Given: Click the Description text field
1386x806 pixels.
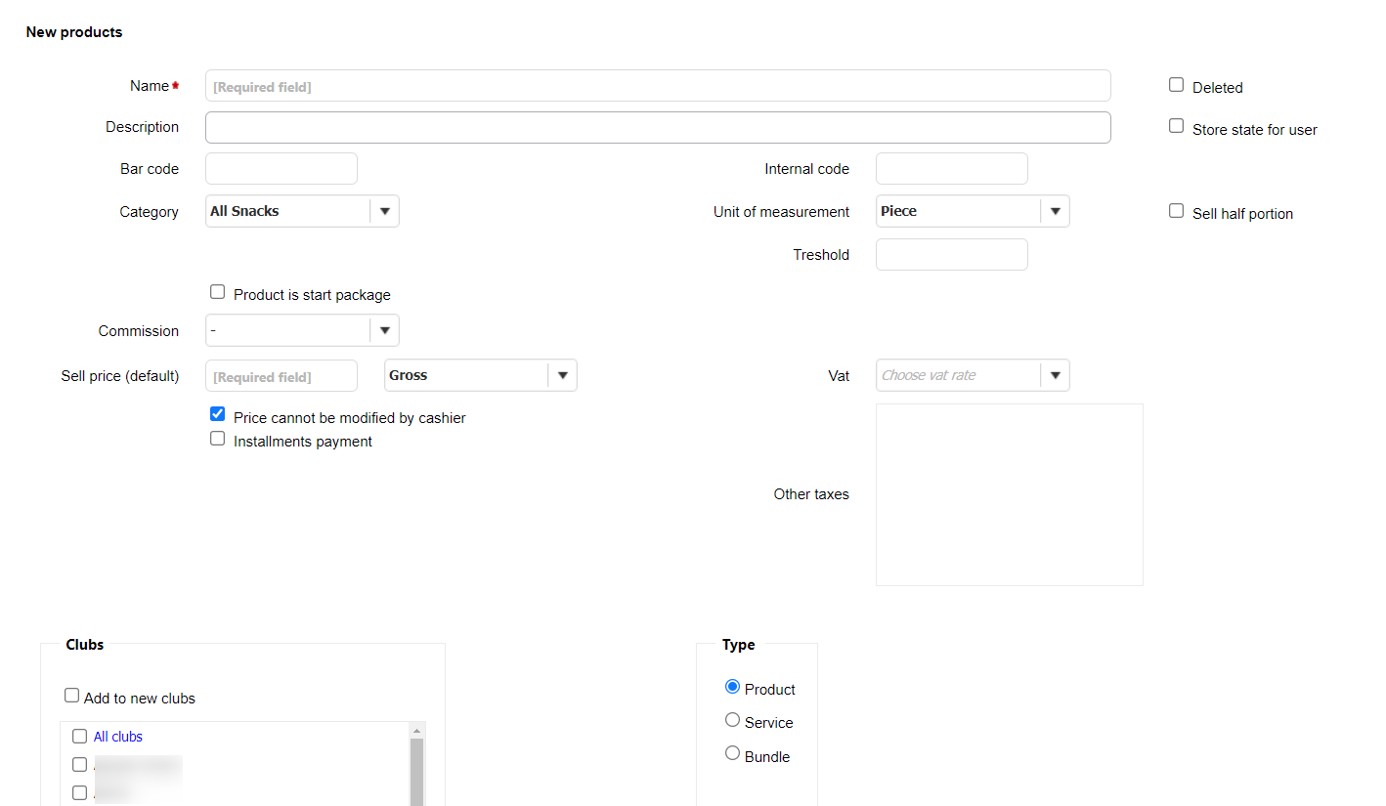Looking at the screenshot, I should coord(657,128).
